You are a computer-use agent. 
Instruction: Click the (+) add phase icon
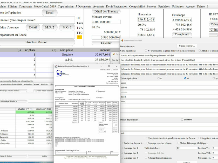click(x=54, y=50)
